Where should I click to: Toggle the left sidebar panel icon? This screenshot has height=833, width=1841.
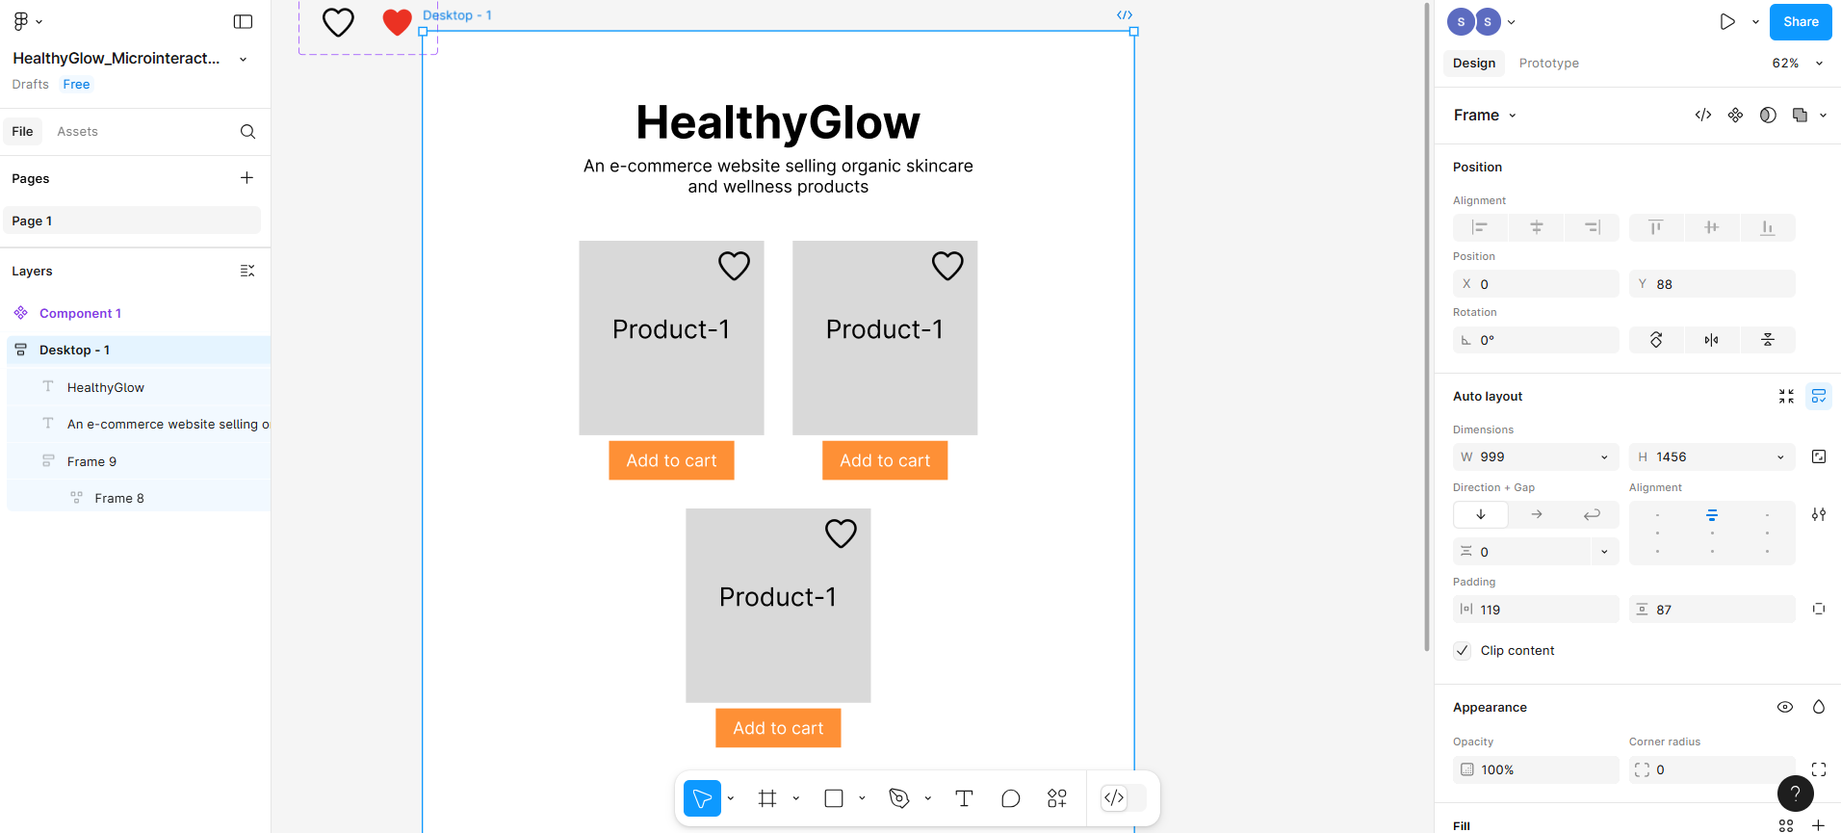tap(243, 22)
